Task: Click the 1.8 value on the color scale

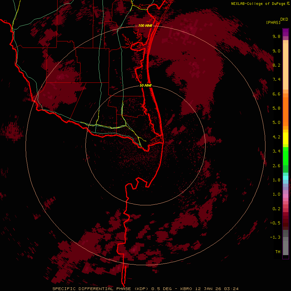Action: point(276,180)
